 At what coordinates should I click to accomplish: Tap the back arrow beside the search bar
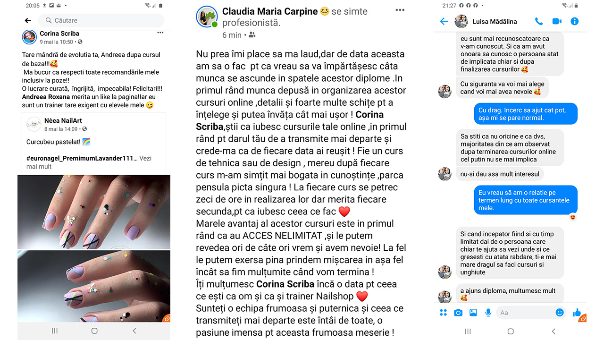[28, 21]
